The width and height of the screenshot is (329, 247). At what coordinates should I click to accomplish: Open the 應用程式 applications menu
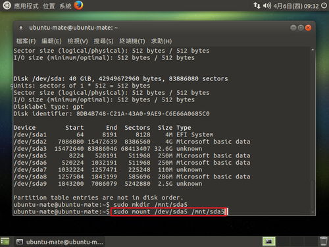click(26, 6)
